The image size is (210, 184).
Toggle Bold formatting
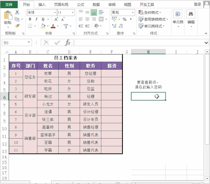[x=30, y=19]
